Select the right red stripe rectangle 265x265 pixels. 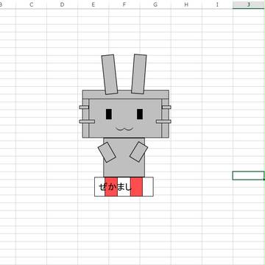(x=136, y=187)
